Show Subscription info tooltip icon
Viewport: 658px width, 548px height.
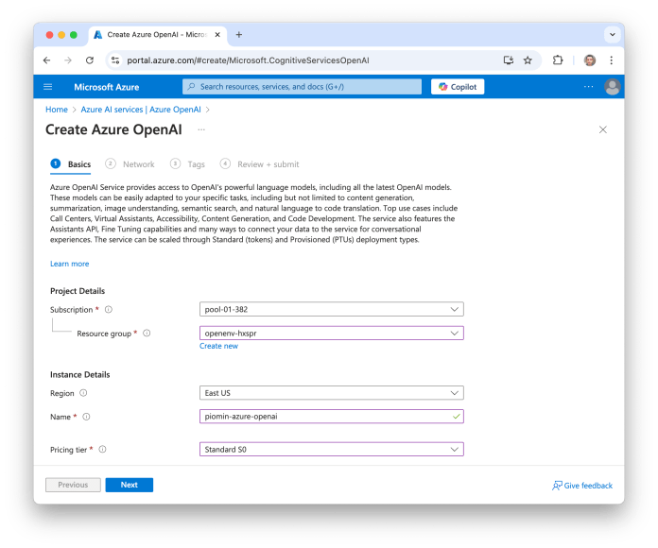pos(109,309)
